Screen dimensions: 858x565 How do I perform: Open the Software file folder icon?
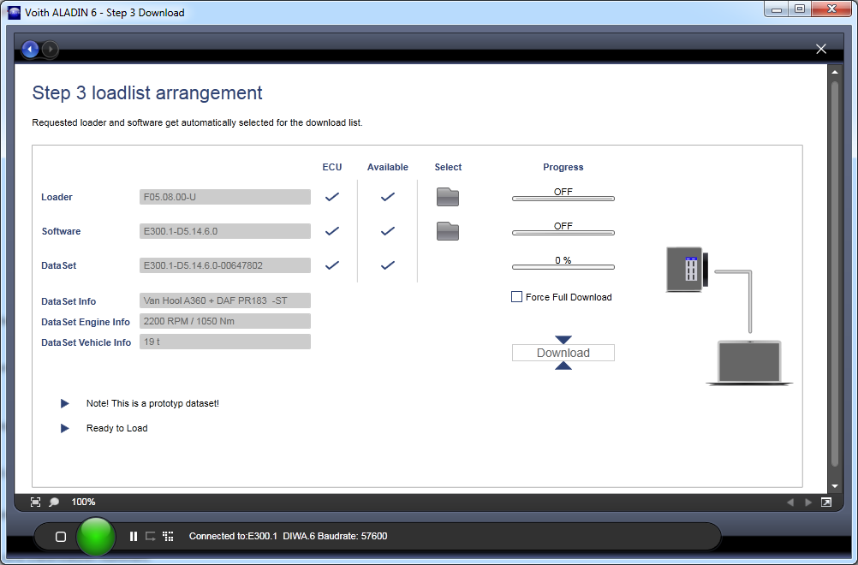tap(448, 231)
